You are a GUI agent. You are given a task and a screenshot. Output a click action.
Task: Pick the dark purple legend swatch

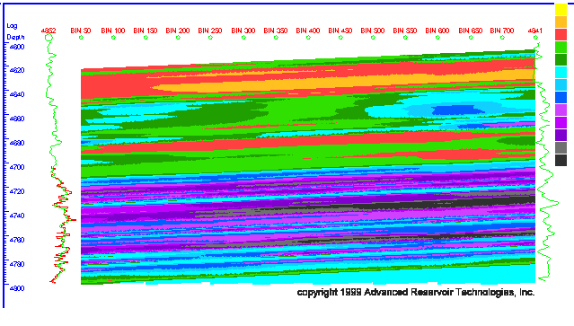coord(561,135)
